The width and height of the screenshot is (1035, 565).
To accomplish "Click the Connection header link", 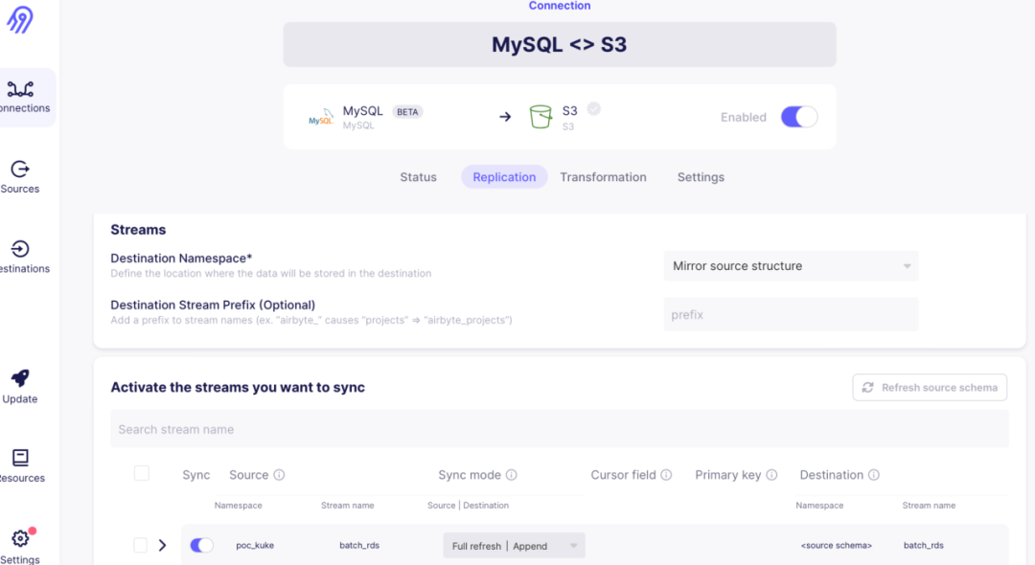I will point(560,6).
